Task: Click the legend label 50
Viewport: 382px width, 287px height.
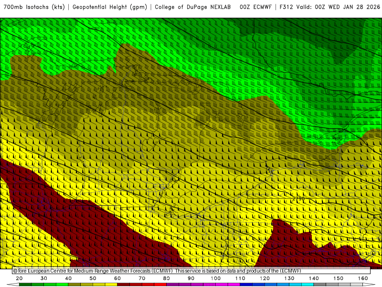Action: (93, 278)
